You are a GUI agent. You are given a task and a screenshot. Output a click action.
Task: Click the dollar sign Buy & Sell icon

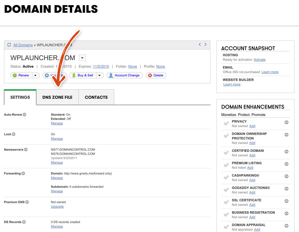pyautogui.click(x=74, y=75)
